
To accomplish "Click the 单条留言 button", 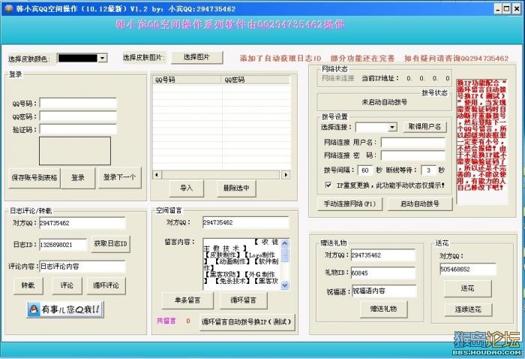I will coord(187,300).
